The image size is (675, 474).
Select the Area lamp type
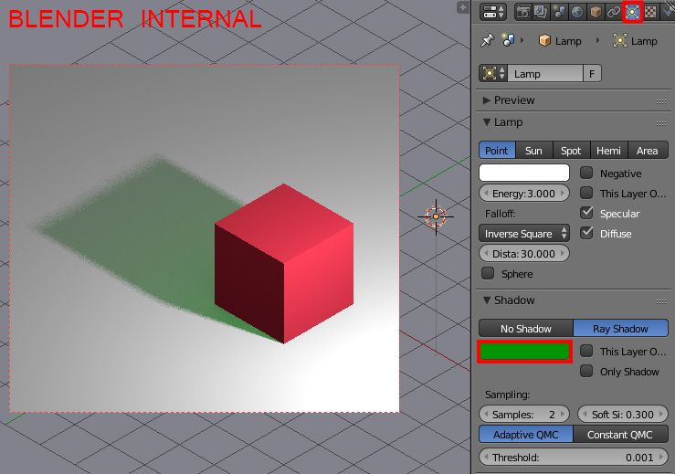[648, 151]
